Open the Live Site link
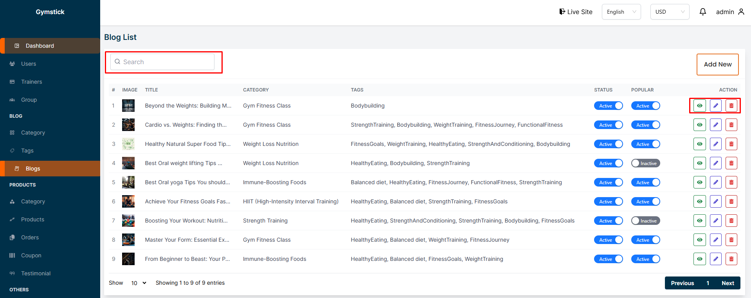This screenshot has width=751, height=298. coord(576,12)
